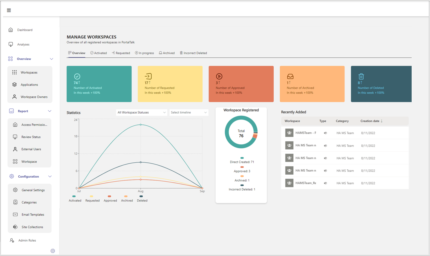The height and width of the screenshot is (256, 430).
Task: Open the All Workspace Statuses dropdown
Action: coord(141,113)
